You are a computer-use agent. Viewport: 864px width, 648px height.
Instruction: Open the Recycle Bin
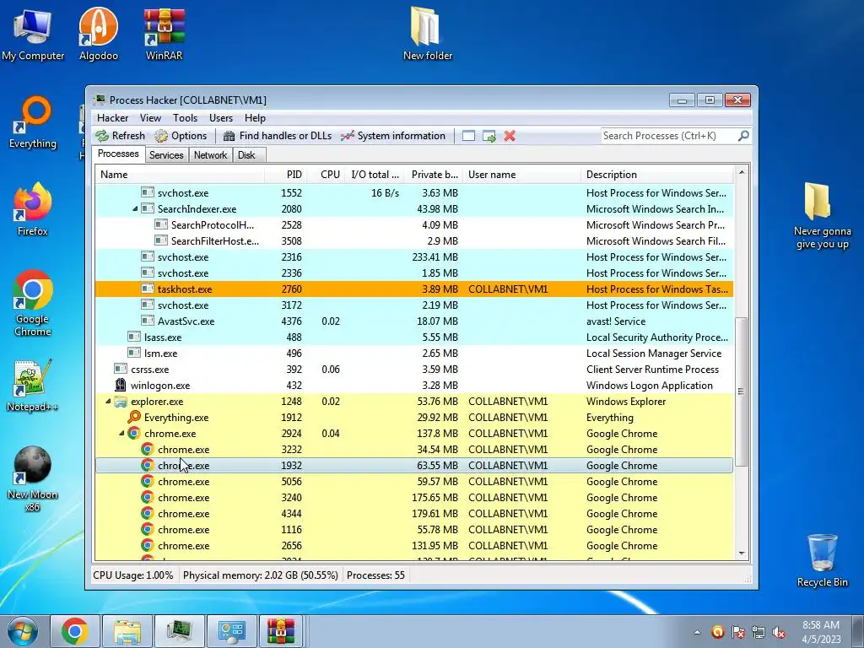[822, 560]
